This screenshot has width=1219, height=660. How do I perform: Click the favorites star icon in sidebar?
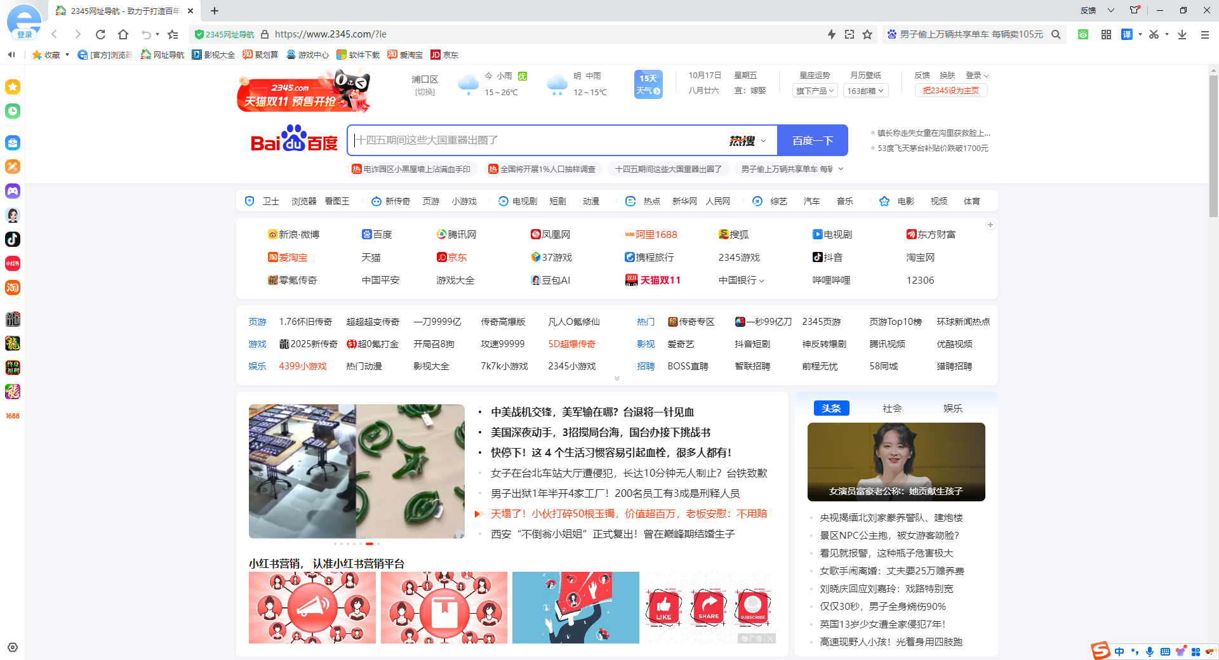pyautogui.click(x=12, y=87)
